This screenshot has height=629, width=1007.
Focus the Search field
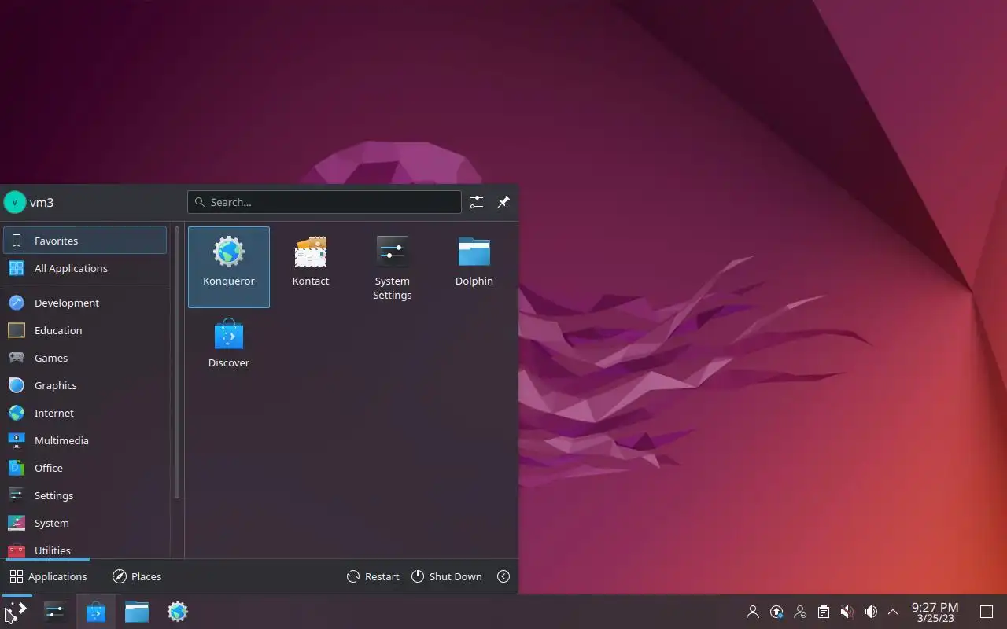(x=324, y=202)
